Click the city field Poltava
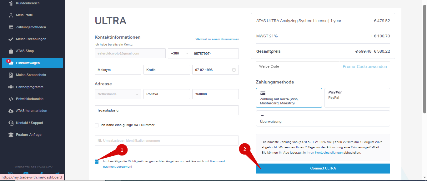The width and height of the screenshot is (427, 181). [167, 94]
